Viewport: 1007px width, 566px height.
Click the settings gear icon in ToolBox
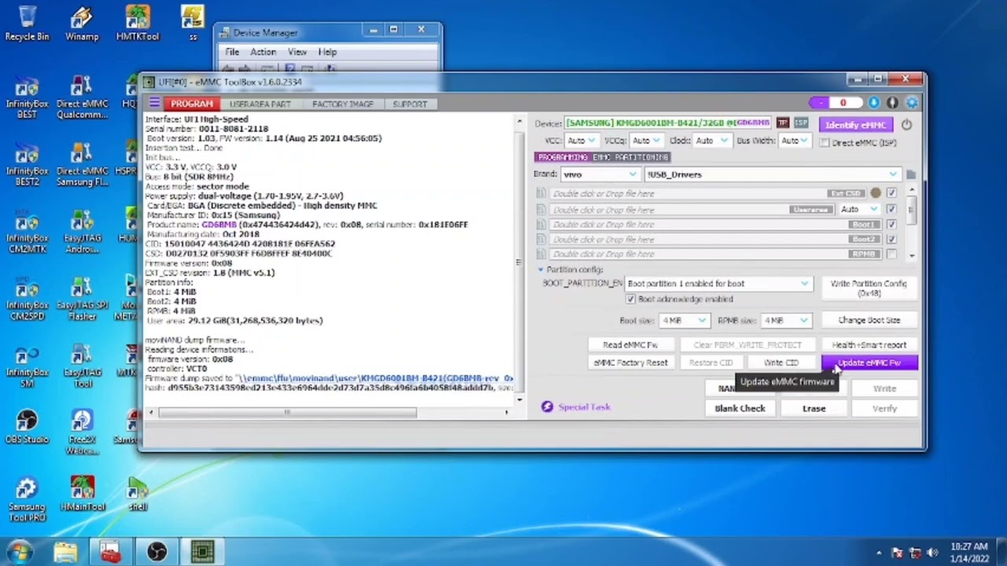[x=912, y=103]
